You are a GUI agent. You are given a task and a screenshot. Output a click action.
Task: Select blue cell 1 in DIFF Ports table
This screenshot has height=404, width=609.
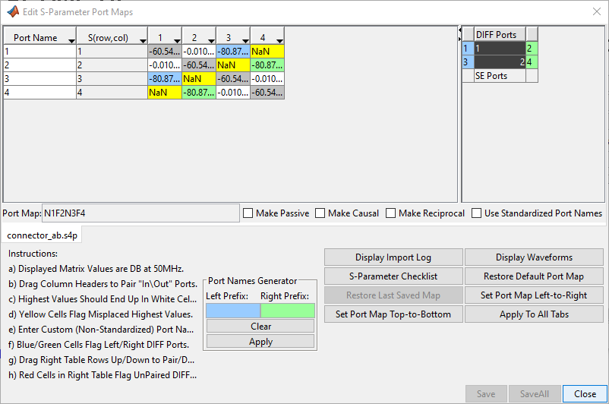click(x=468, y=48)
